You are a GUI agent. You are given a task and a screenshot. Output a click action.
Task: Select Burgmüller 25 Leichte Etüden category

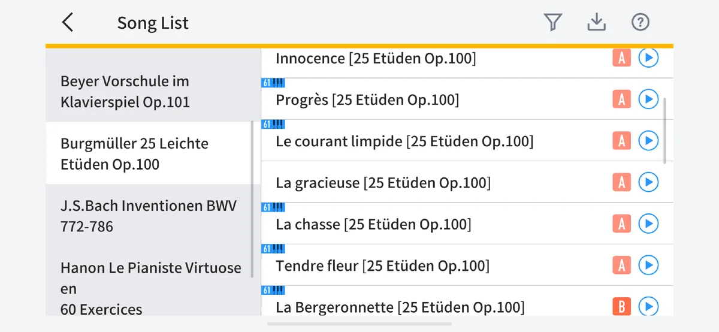135,153
